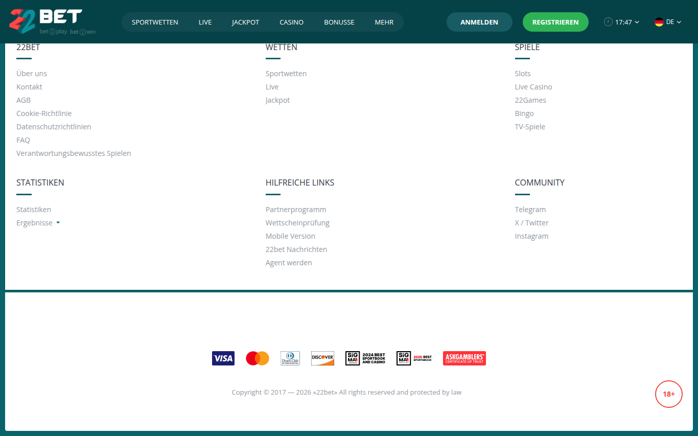
Task: Click the COMMUNITY section heading
Action: point(540,182)
